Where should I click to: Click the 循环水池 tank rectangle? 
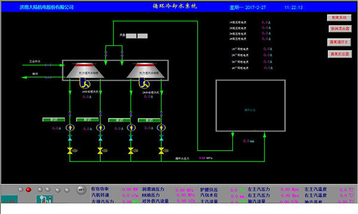pos(251,106)
